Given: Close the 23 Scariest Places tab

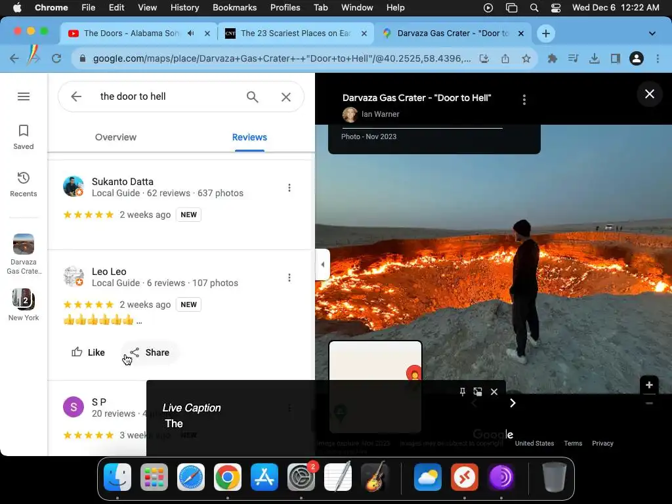Looking at the screenshot, I should tap(364, 33).
